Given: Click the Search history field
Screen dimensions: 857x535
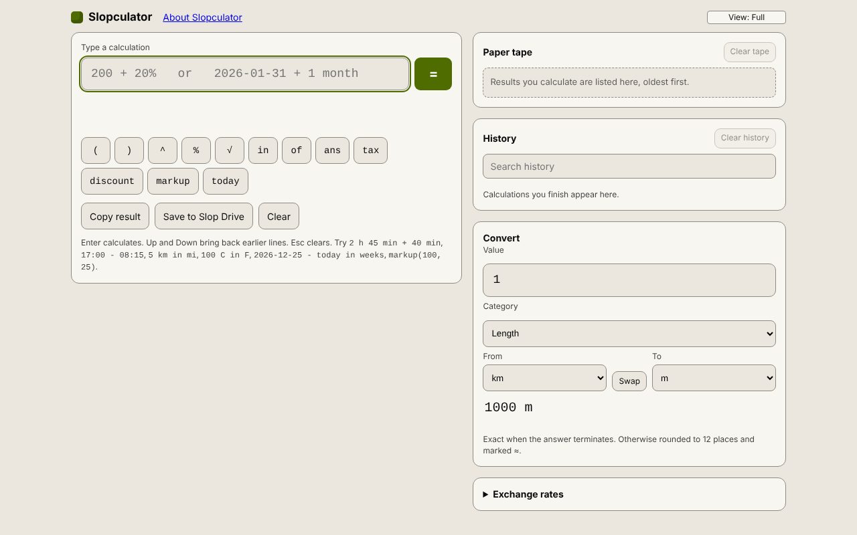Looking at the screenshot, I should 629,167.
